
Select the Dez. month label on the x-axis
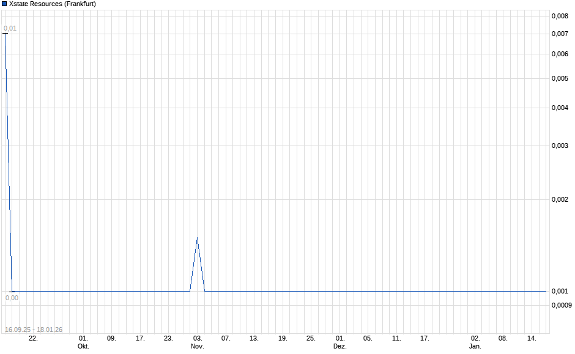[x=339, y=345]
